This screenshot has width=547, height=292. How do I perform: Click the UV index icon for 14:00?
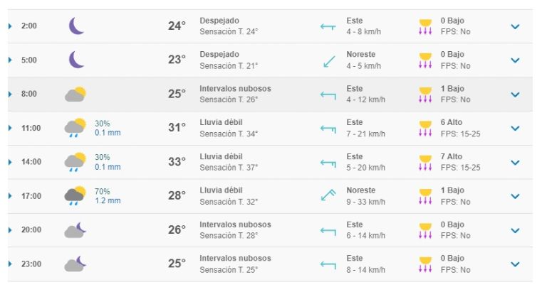pos(425,163)
